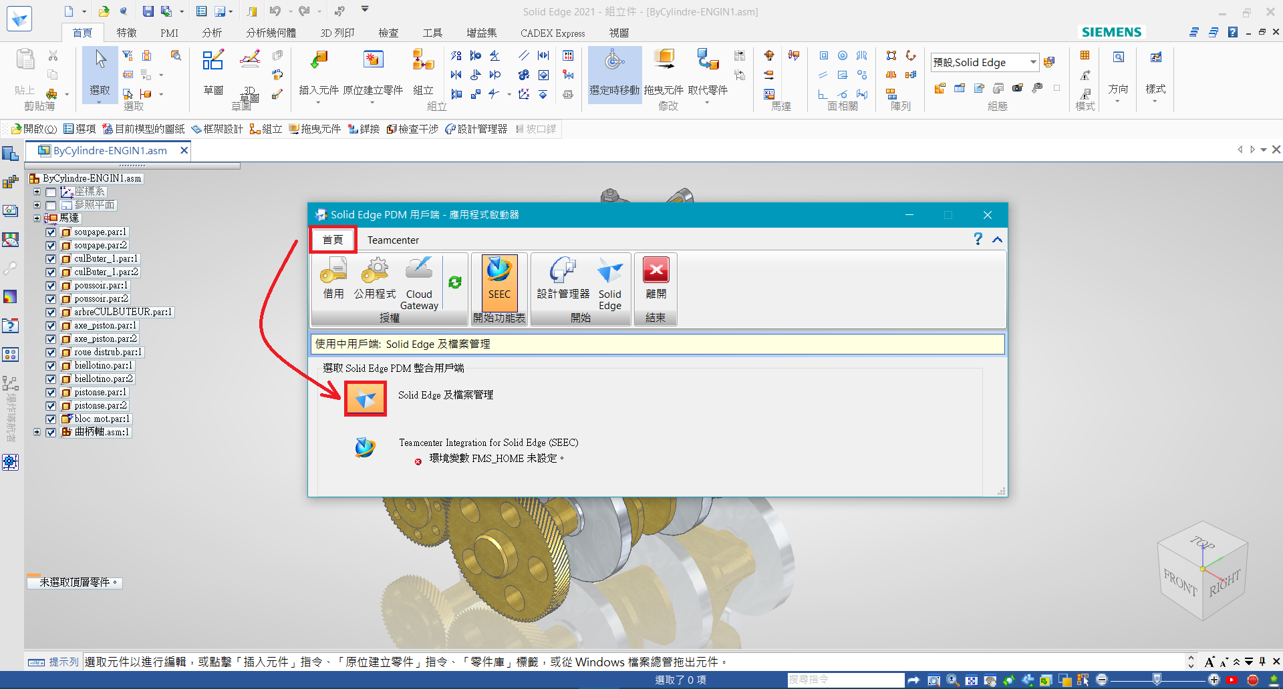Click zoom slider handle in status bar

click(x=1157, y=680)
